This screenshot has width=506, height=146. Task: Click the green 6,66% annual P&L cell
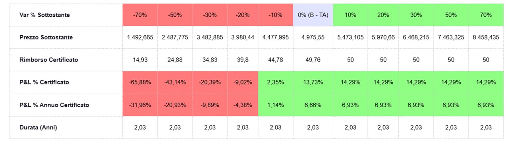pos(313,105)
